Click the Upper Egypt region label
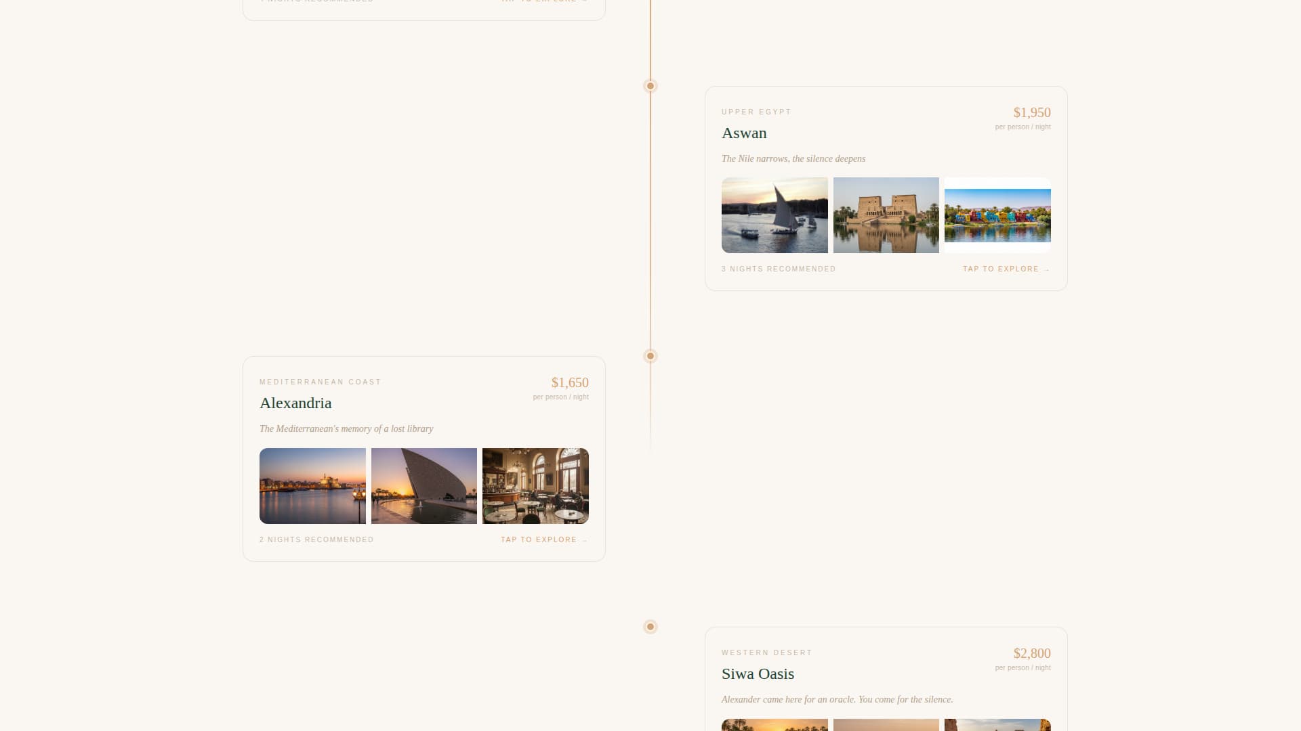The width and height of the screenshot is (1301, 731). [756, 112]
